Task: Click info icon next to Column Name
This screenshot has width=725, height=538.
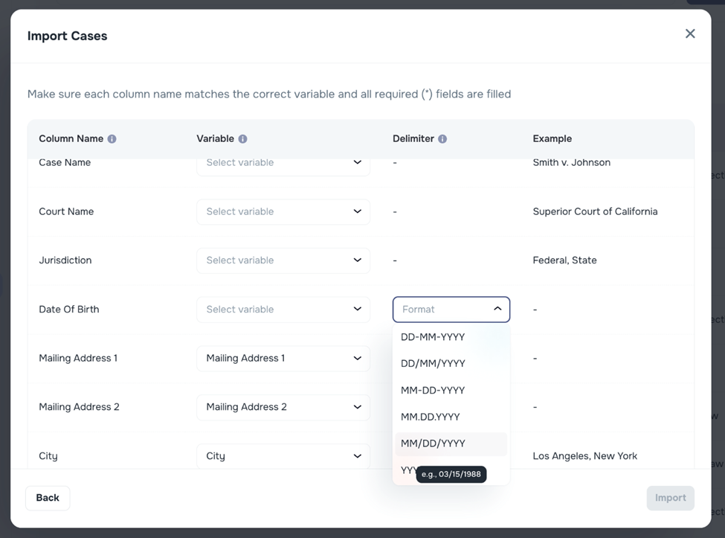Action: [x=112, y=139]
